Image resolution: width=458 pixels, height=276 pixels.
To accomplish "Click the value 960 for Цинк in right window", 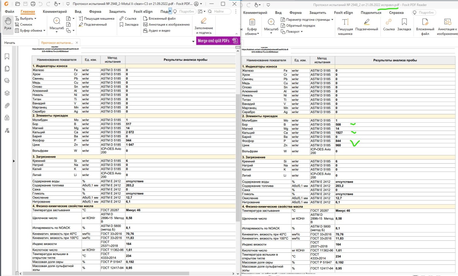I will [x=338, y=145].
